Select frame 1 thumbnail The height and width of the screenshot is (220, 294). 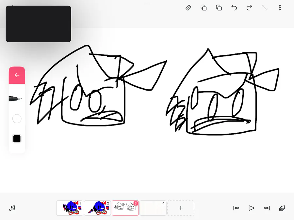point(70,208)
